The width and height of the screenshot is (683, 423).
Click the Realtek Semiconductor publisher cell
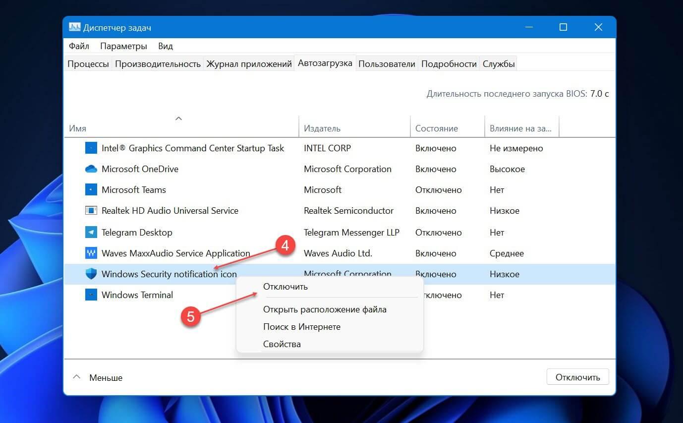348,210
